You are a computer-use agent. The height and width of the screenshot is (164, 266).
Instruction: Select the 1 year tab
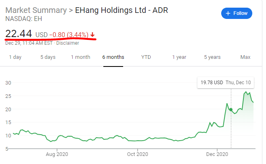(179, 57)
